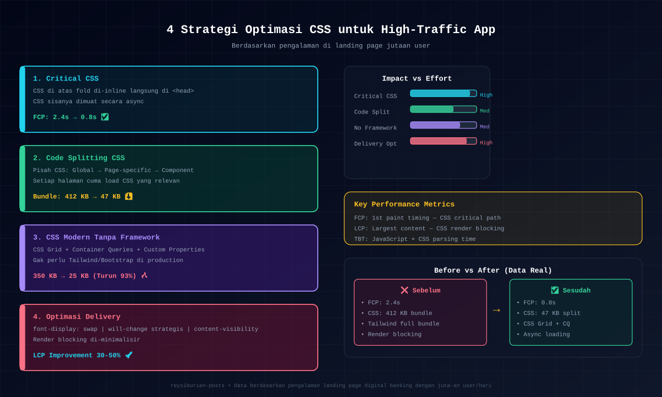Click the Med label next to No Framework bar
Screen dimensions: 662x397
point(484,127)
